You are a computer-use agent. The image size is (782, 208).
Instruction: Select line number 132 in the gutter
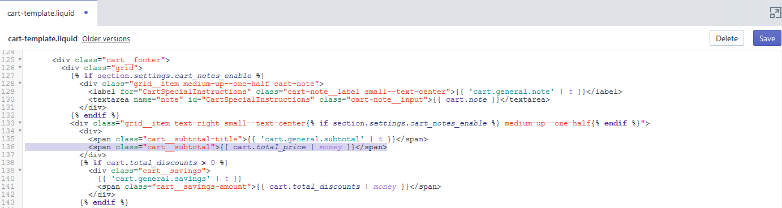8,115
